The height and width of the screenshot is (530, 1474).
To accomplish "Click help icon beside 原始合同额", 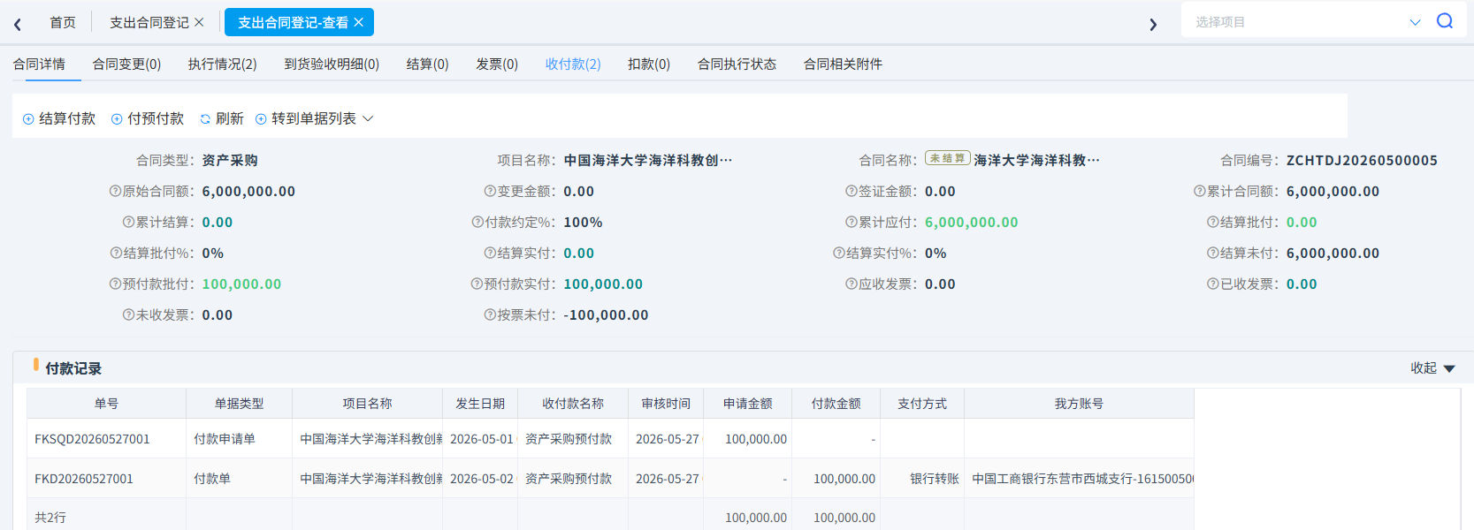I will 115,191.
